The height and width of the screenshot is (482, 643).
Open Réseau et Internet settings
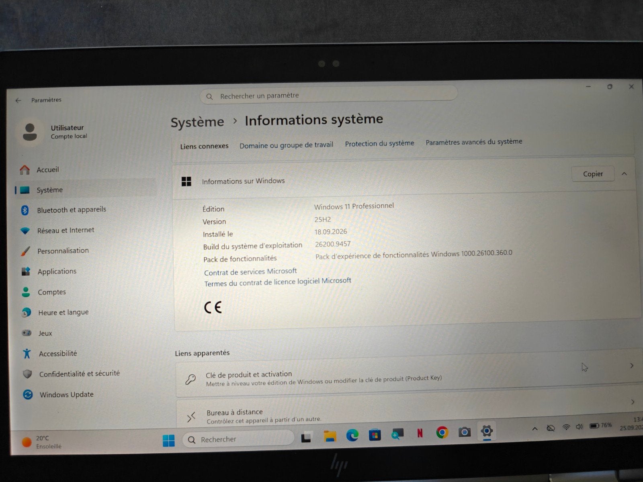pyautogui.click(x=66, y=230)
